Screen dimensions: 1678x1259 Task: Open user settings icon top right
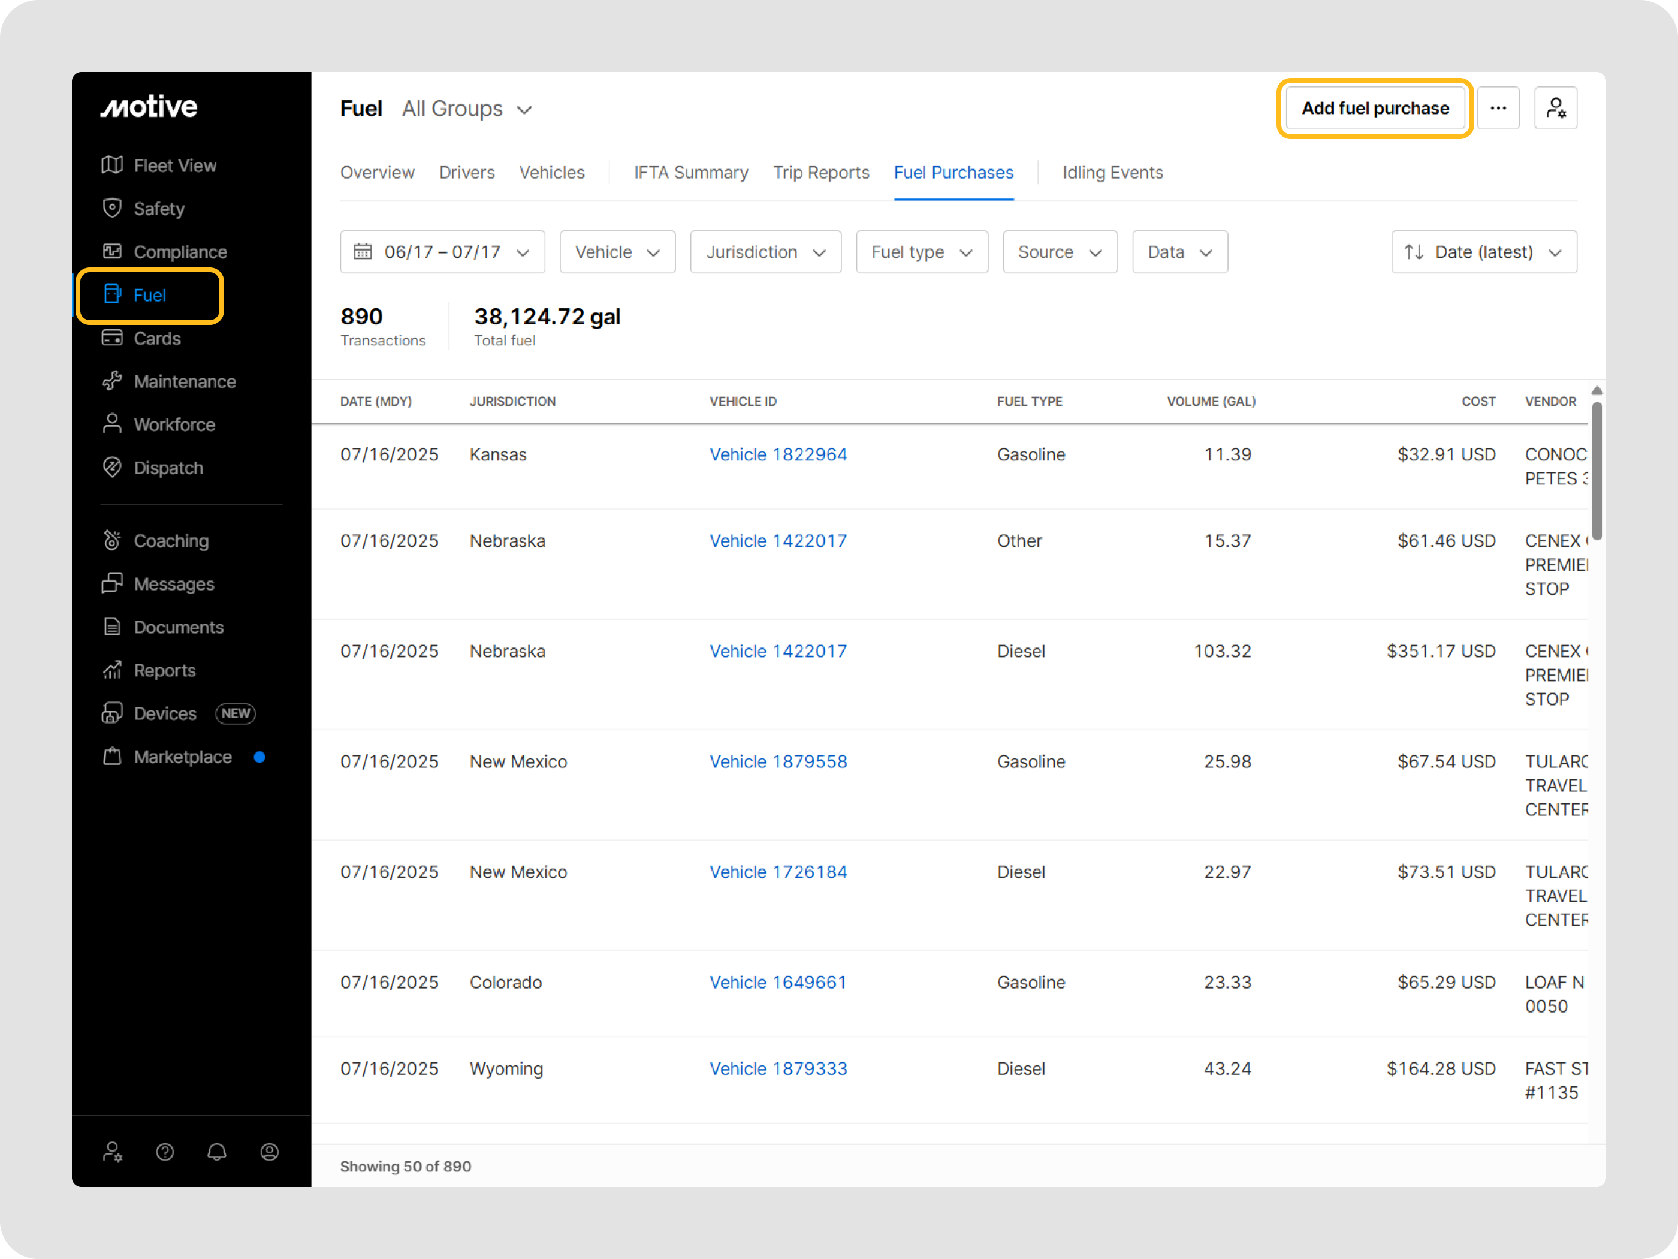(1555, 109)
